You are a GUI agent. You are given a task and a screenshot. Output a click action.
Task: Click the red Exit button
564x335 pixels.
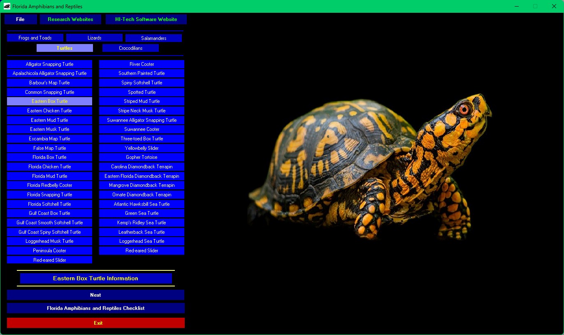[95, 323]
